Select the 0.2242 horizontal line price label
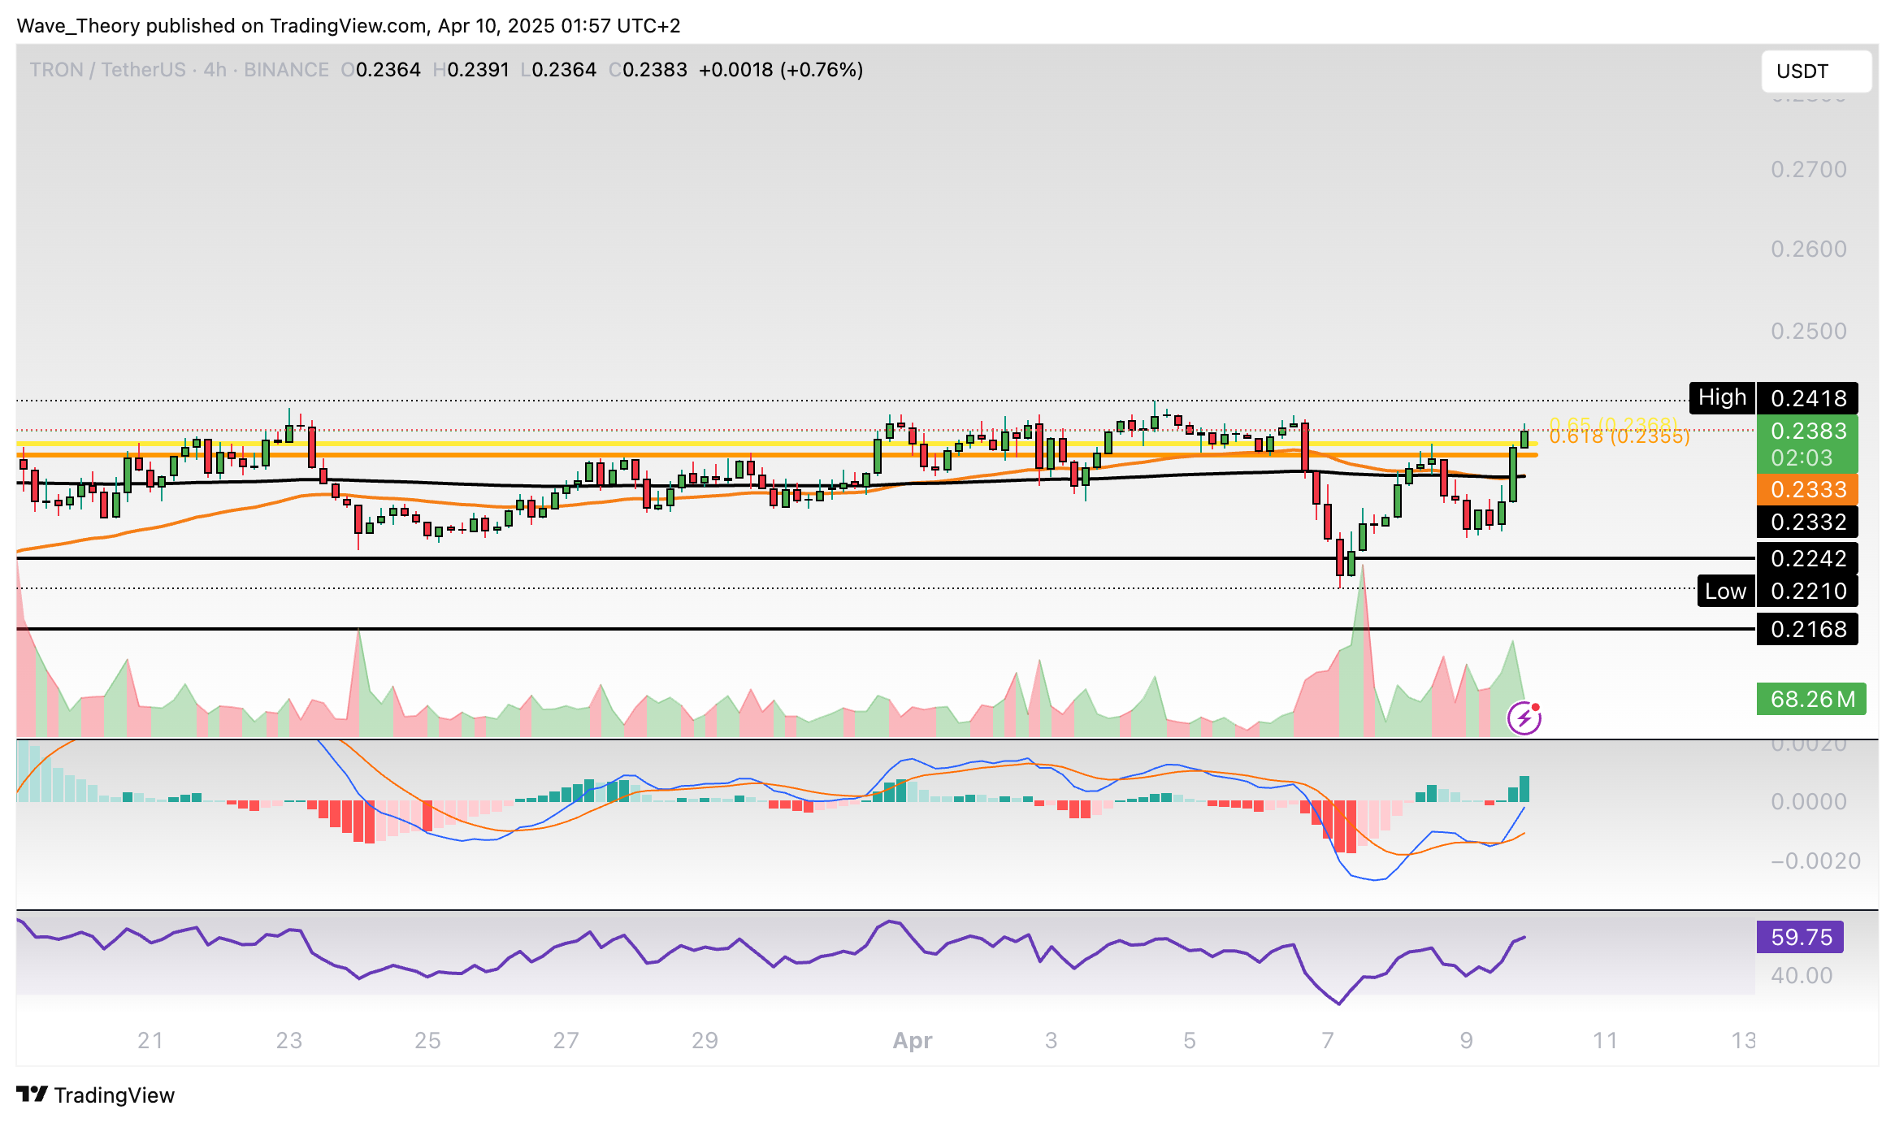The width and height of the screenshot is (1895, 1123). (1807, 558)
